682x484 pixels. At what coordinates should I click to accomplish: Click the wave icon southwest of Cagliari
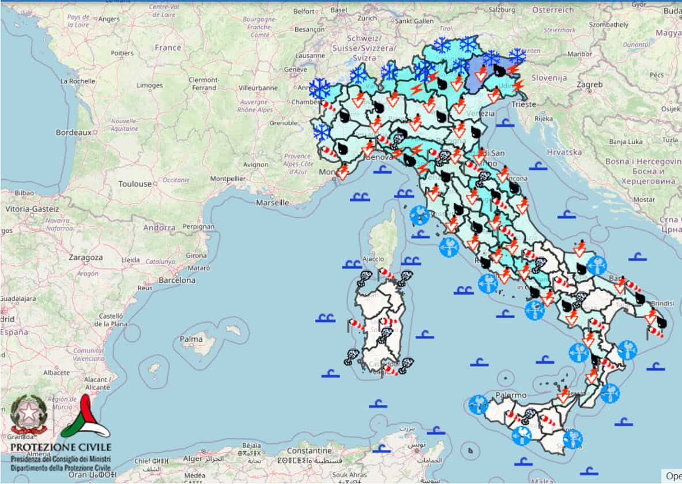330,373
